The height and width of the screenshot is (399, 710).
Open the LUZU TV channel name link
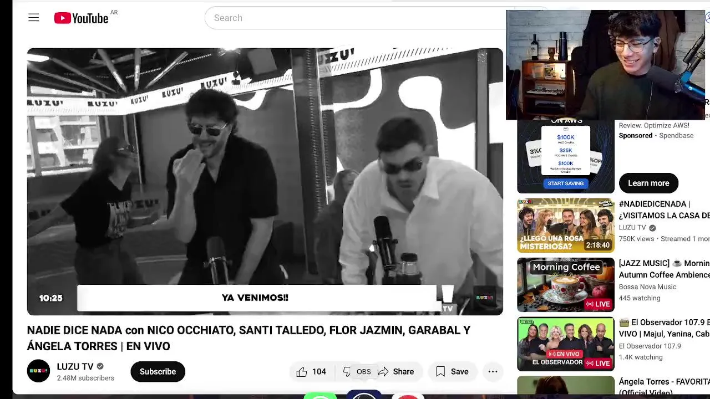click(x=75, y=366)
